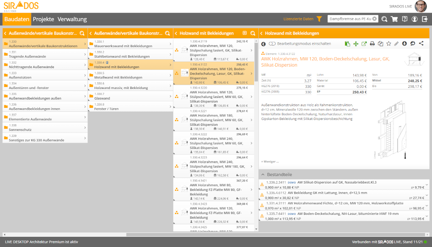This screenshot has width=432, height=247.
Task: Click the share icon in element toolbar
Action: [x=421, y=44]
